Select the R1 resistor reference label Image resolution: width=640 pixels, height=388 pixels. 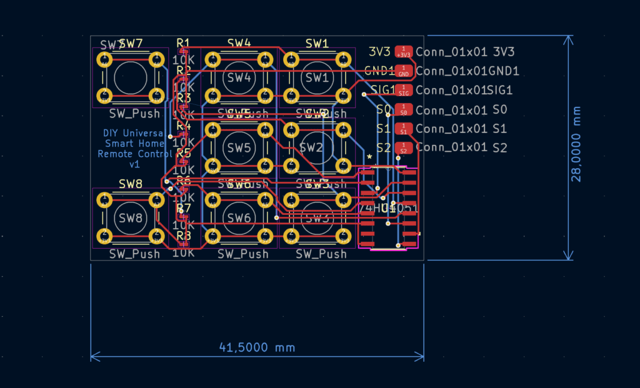(x=183, y=42)
